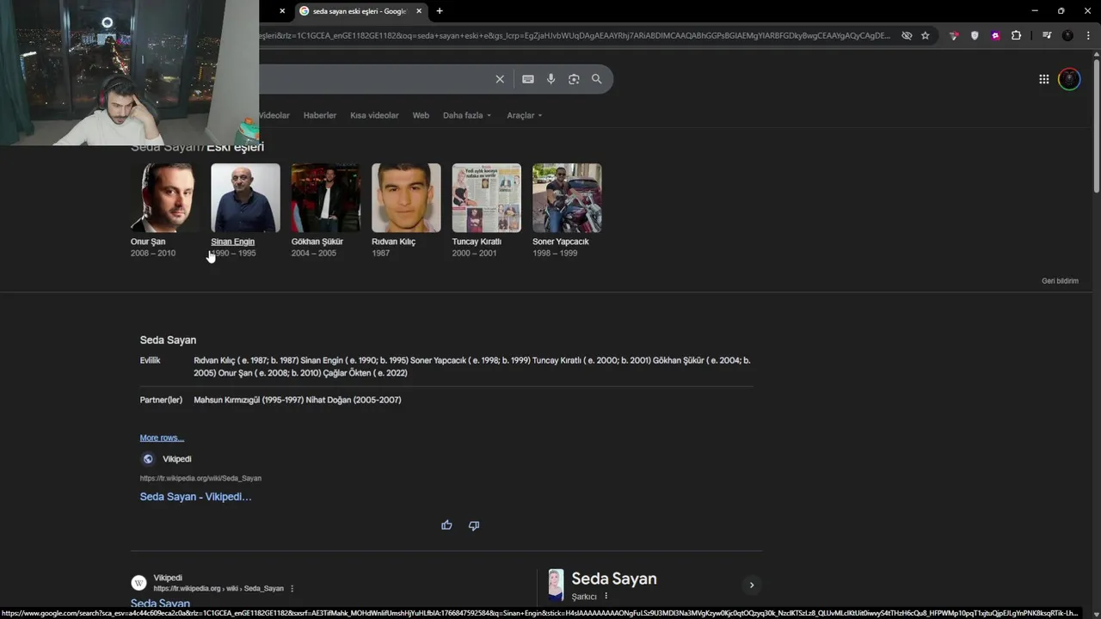Open search by image camera icon
The height and width of the screenshot is (619, 1101).
(x=574, y=79)
